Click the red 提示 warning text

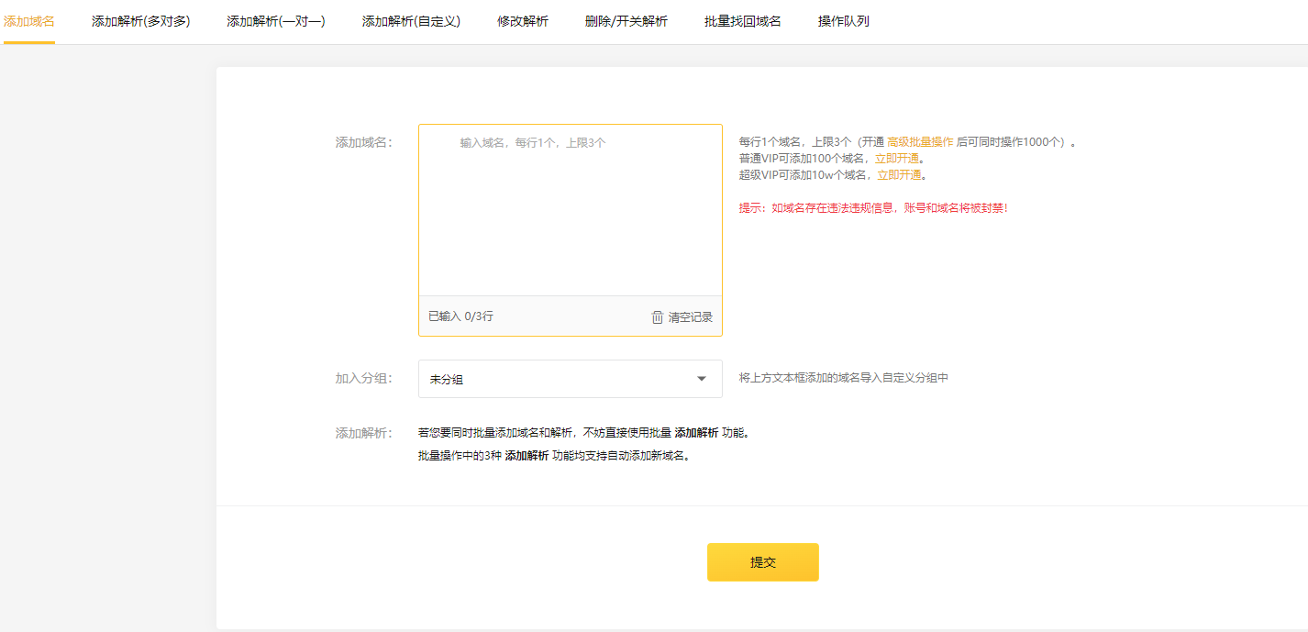873,208
